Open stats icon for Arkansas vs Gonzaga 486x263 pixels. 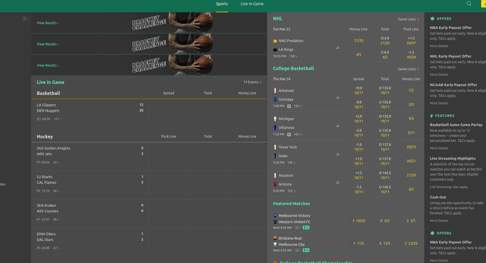[337, 97]
